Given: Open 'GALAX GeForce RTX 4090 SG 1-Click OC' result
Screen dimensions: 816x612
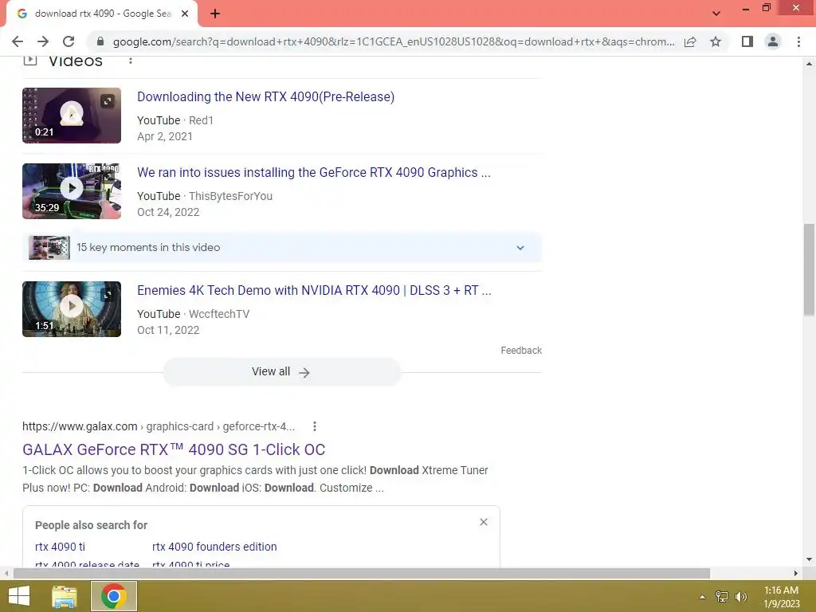Looking at the screenshot, I should pos(174,449).
